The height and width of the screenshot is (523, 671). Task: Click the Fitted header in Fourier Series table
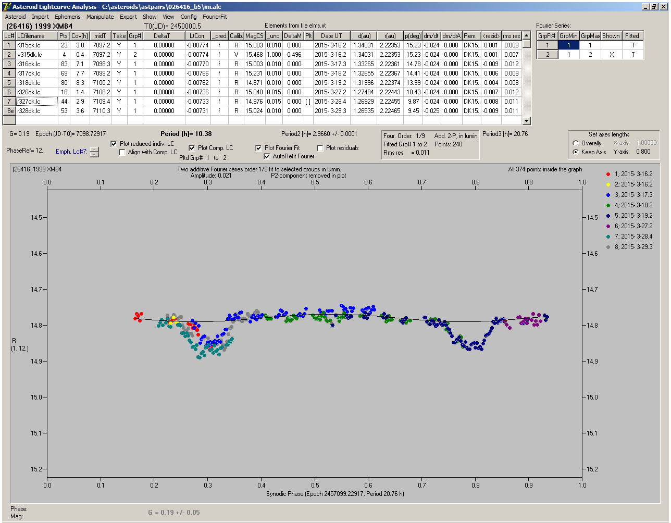(632, 36)
